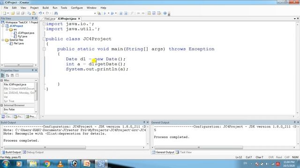The height and width of the screenshot is (168, 300).
Task: Click the Open file folder icon
Action: point(13,13)
